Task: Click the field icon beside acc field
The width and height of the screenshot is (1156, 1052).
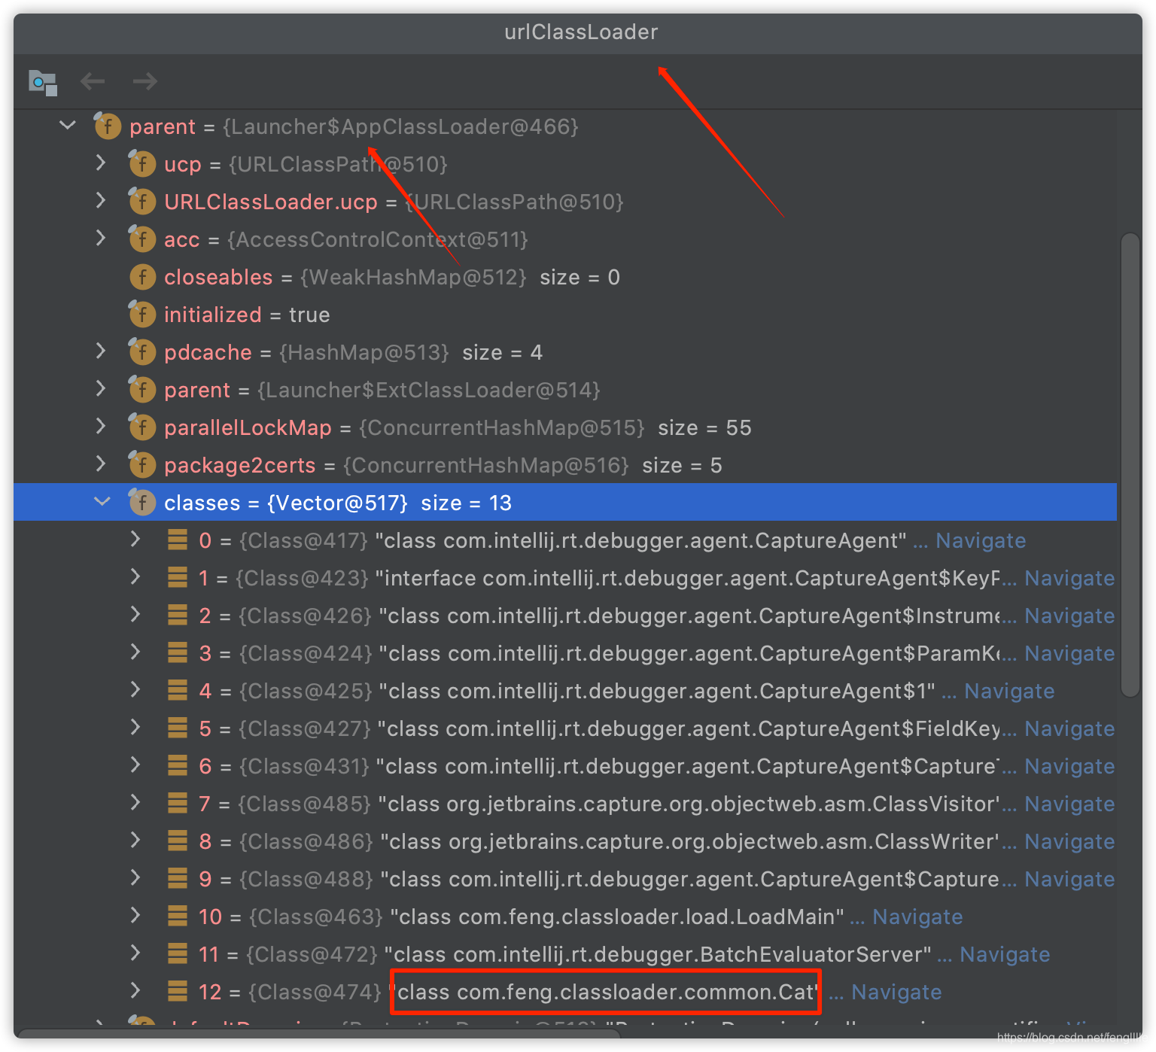Action: point(141,239)
